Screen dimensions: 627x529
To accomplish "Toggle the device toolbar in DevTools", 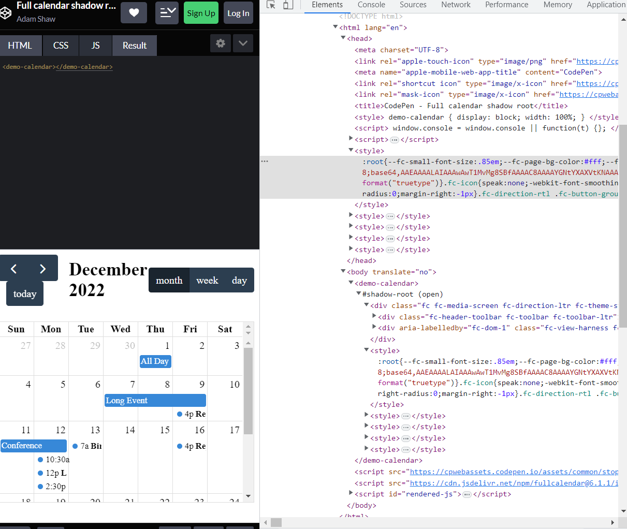I will coord(288,5).
